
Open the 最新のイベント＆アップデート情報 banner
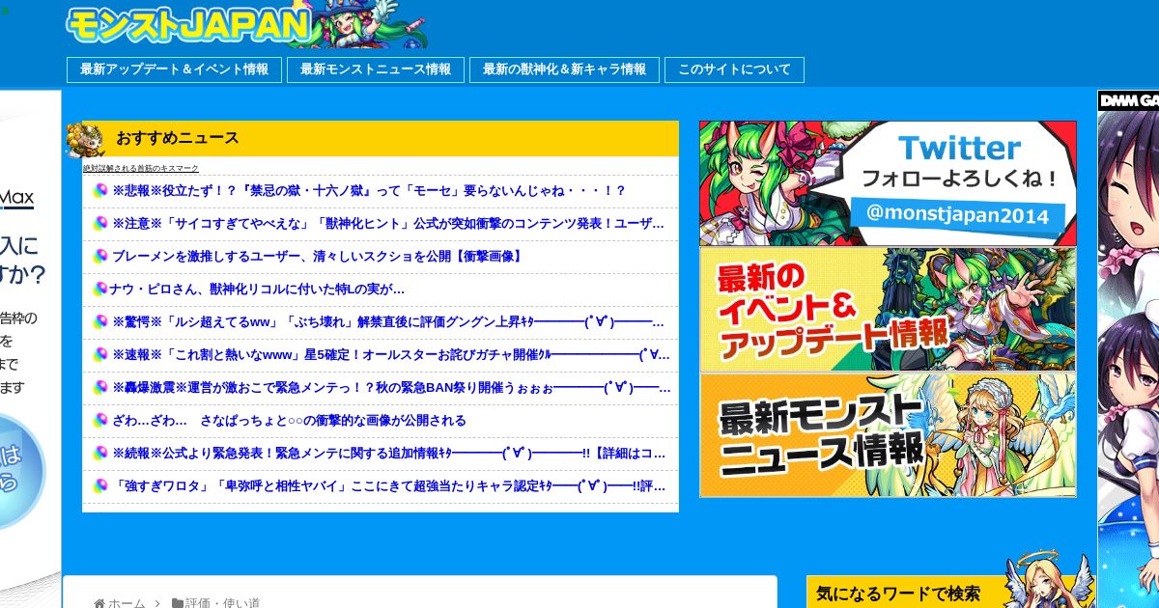pos(888,310)
